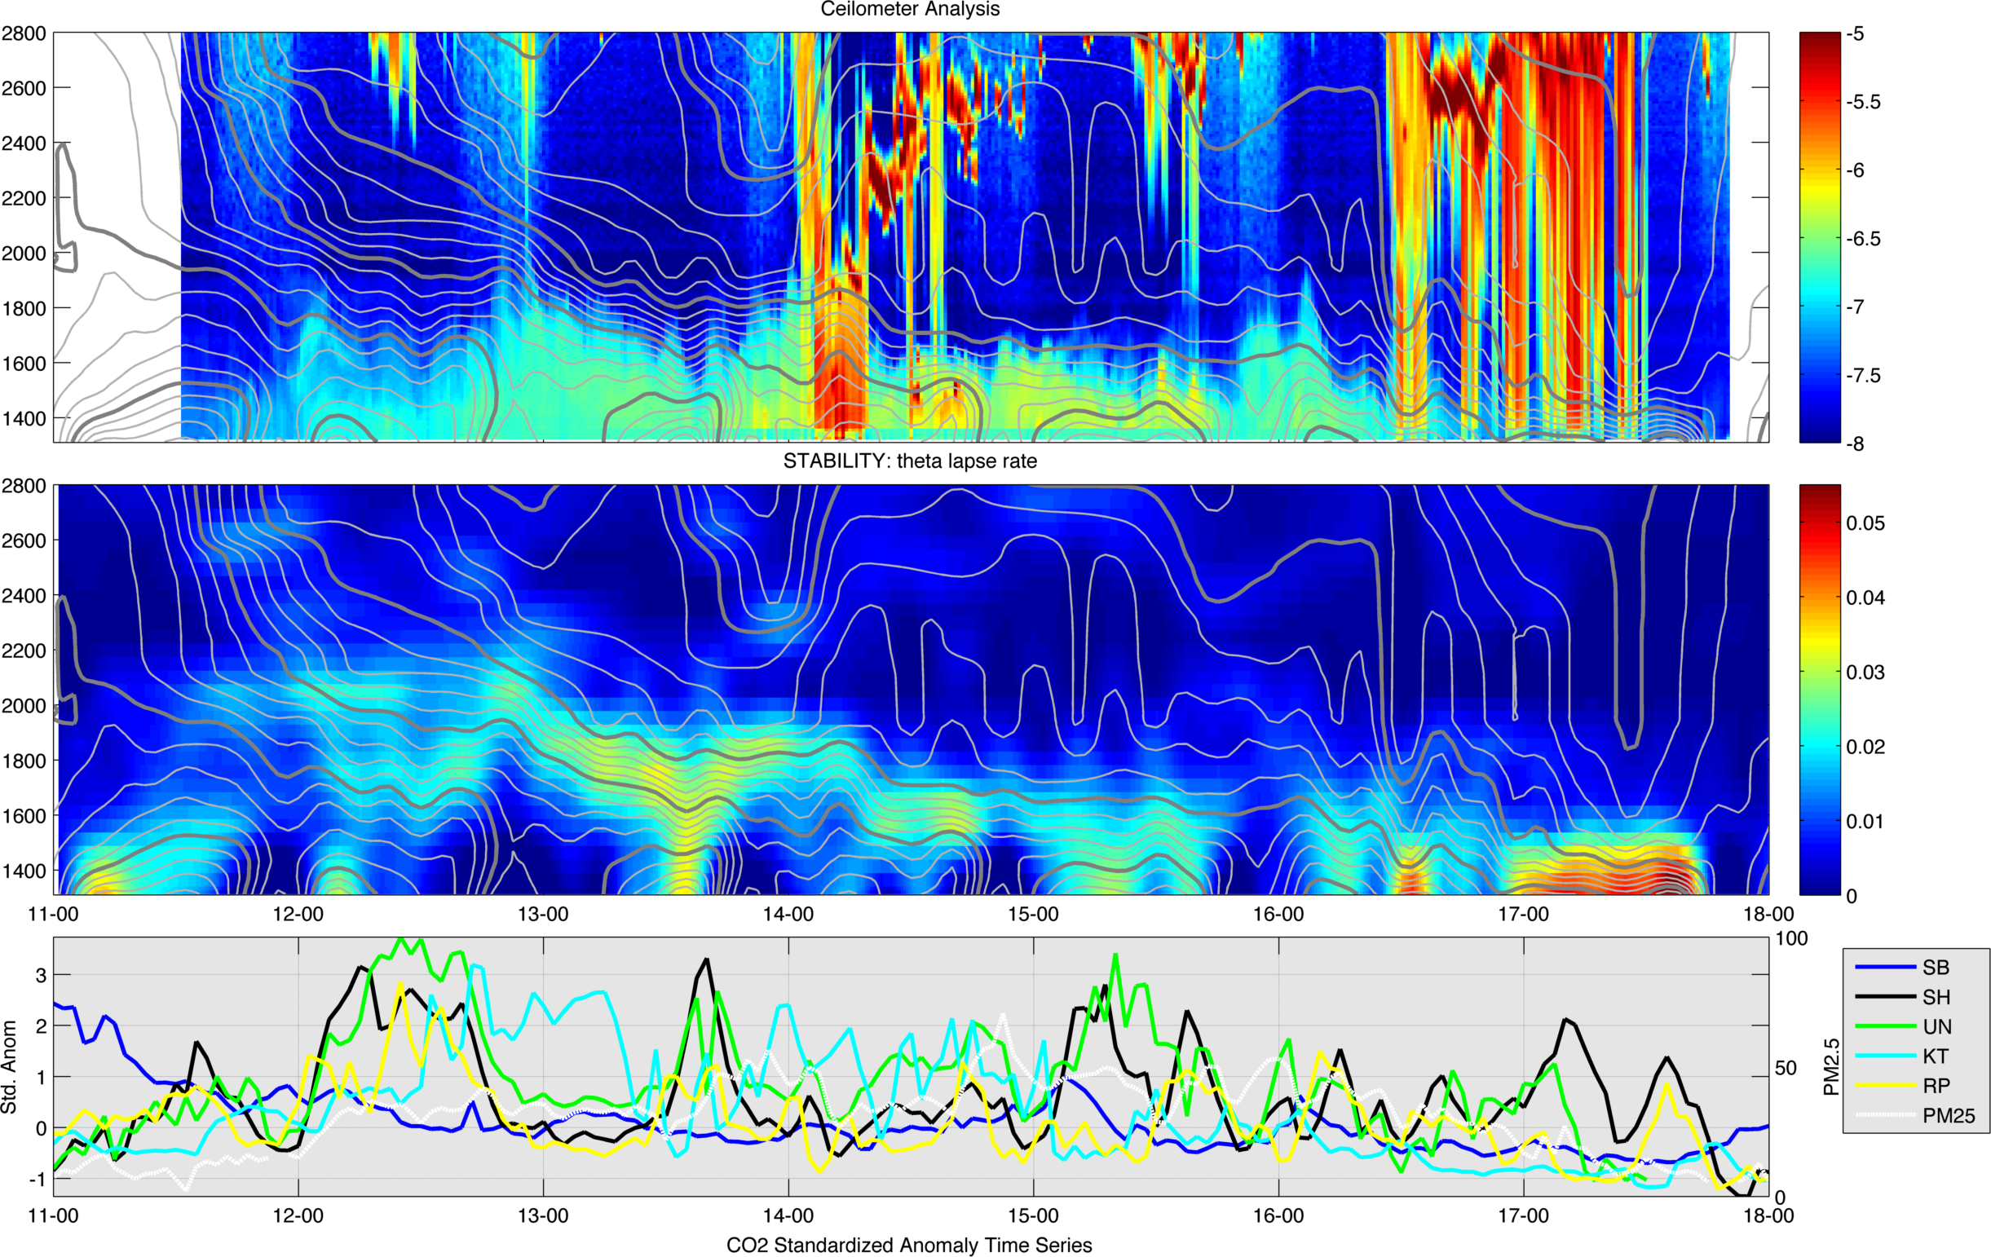
Task: Click the '-1' tick on Std. Anom axis
Action: [38, 1180]
